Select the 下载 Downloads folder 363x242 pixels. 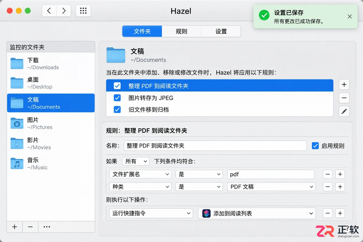[x=51, y=64]
